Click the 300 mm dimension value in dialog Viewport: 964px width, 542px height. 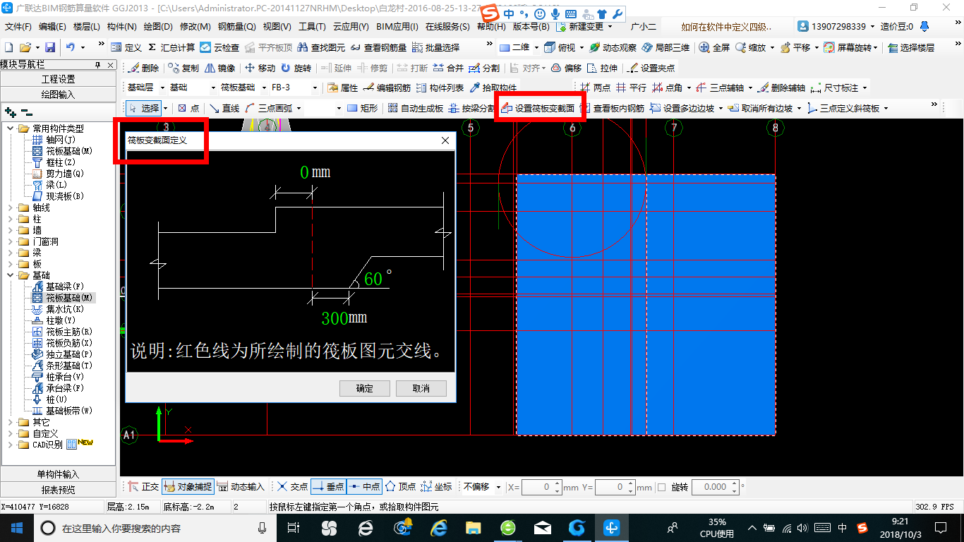[335, 318]
